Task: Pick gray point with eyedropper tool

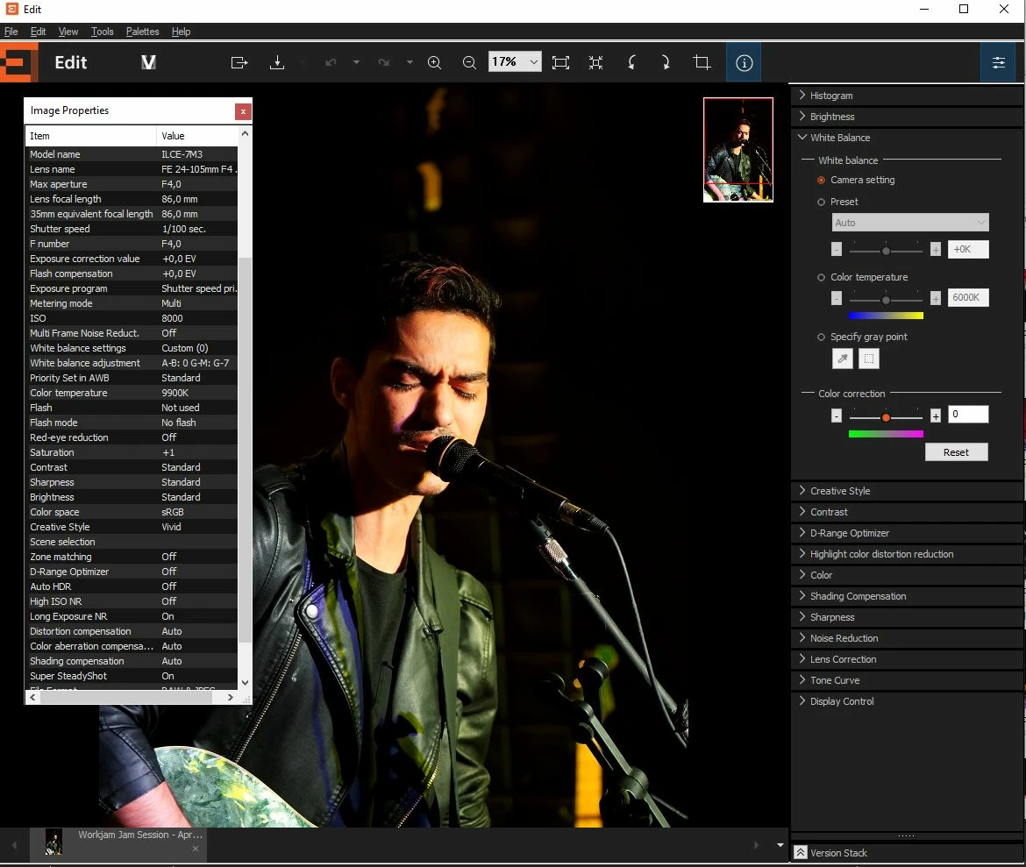Action: coord(843,359)
